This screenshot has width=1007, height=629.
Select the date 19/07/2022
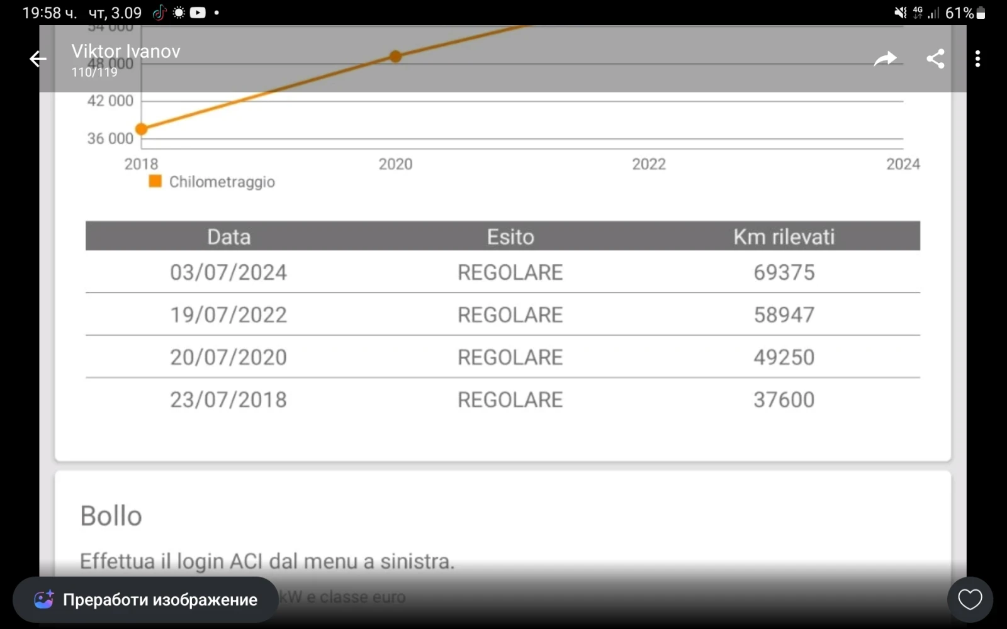(228, 314)
